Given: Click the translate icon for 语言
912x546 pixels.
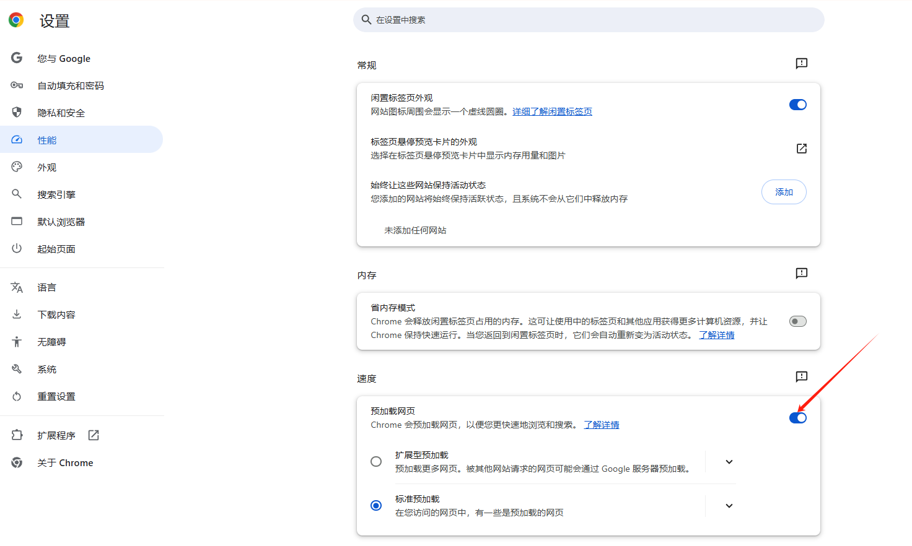Looking at the screenshot, I should tap(17, 287).
